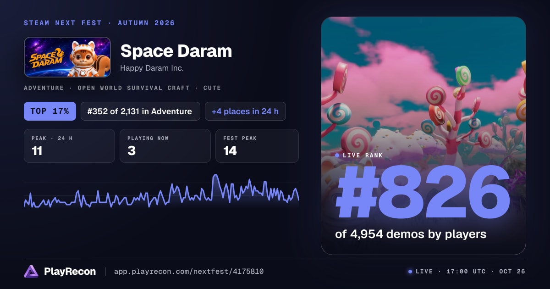Click the Adventure · Open World Survival Craft · Cute tag line
This screenshot has height=289, width=550.
122,88
